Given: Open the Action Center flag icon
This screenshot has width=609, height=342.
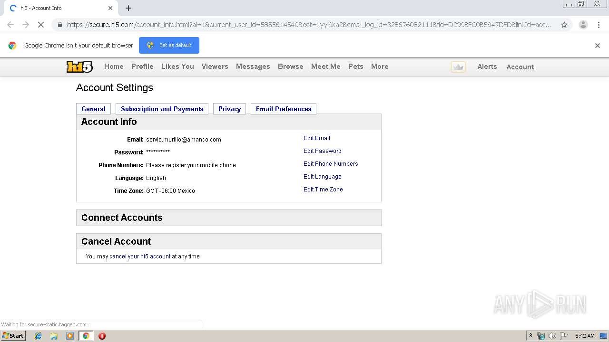Looking at the screenshot, I should click(564, 336).
